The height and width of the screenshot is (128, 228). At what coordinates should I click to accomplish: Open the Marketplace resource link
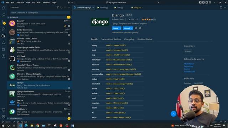(x=189, y=64)
